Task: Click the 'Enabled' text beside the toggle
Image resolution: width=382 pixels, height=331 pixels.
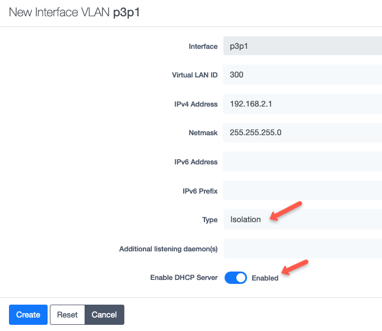Action: (265, 278)
